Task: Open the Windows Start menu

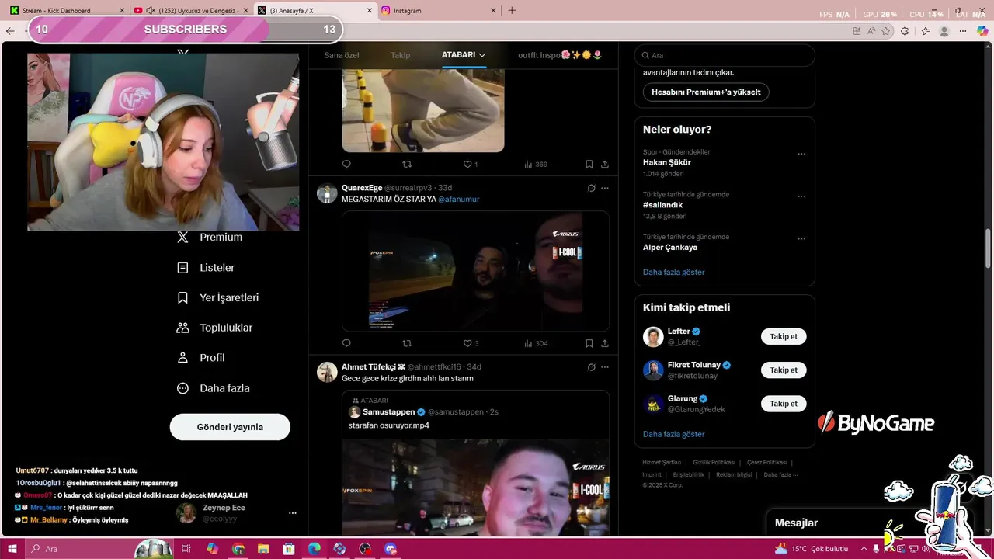Action: point(13,549)
